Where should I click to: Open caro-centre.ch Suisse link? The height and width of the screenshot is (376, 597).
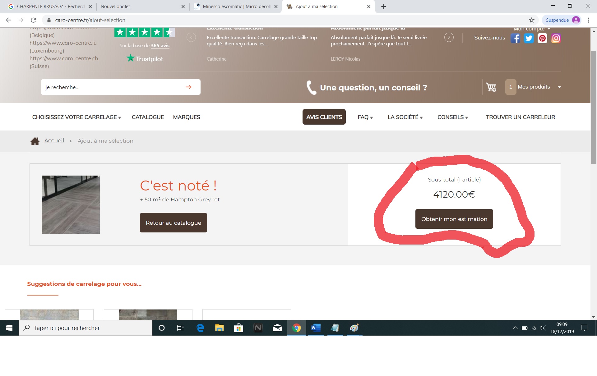64,58
